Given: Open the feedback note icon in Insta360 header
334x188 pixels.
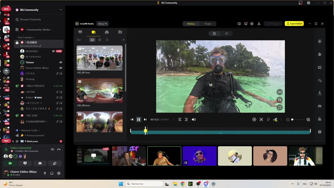Looking at the screenshot, I should (246, 24).
